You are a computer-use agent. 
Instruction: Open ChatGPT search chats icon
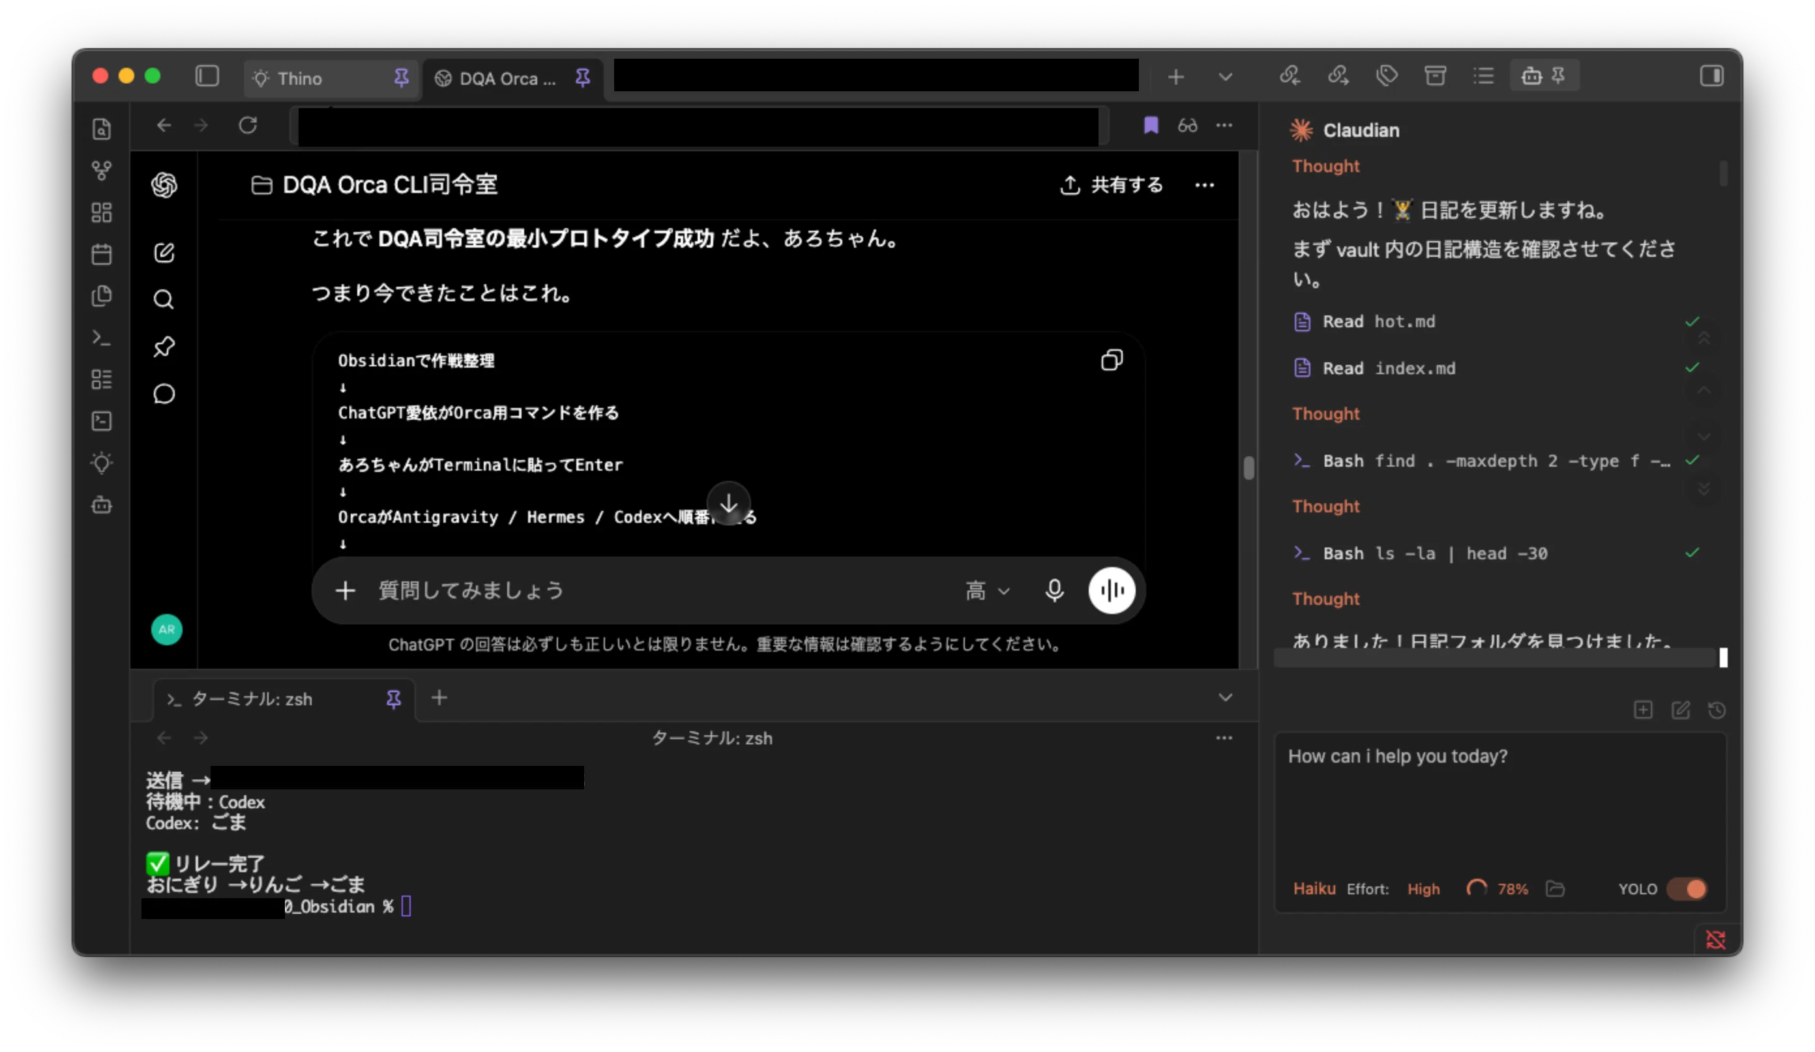(x=164, y=299)
